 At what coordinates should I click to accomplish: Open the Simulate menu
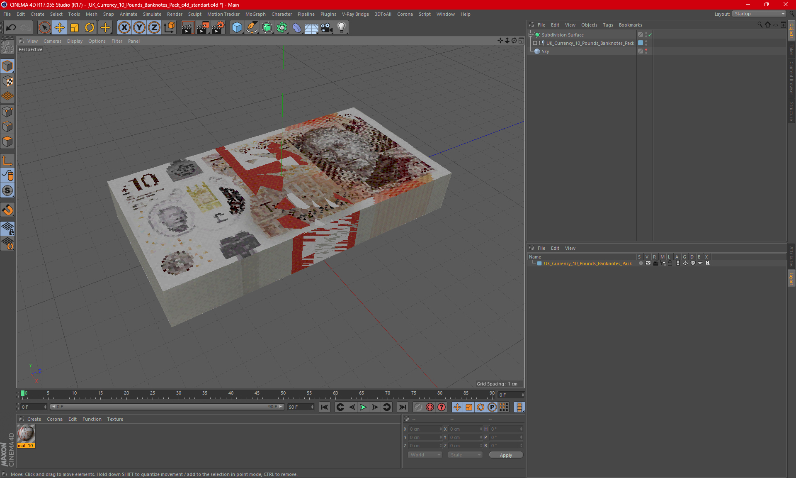pyautogui.click(x=152, y=14)
